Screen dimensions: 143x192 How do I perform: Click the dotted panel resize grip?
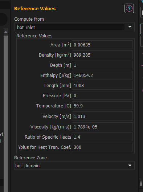click(x=141, y=183)
